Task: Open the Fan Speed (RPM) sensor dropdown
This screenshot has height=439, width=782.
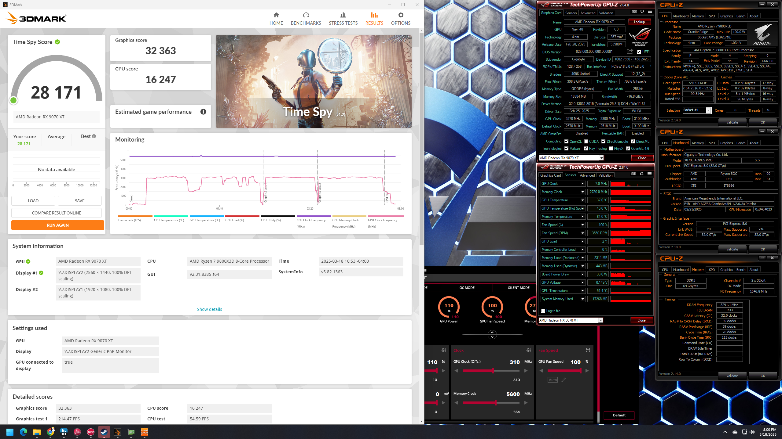Action: (x=582, y=233)
